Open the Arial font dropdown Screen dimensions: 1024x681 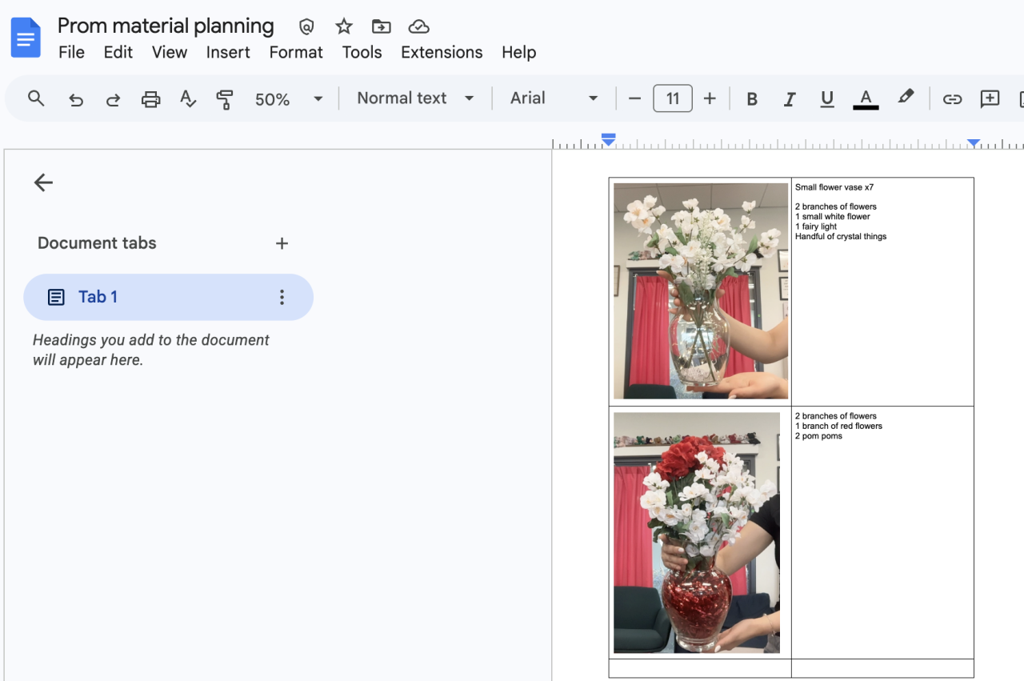point(554,98)
